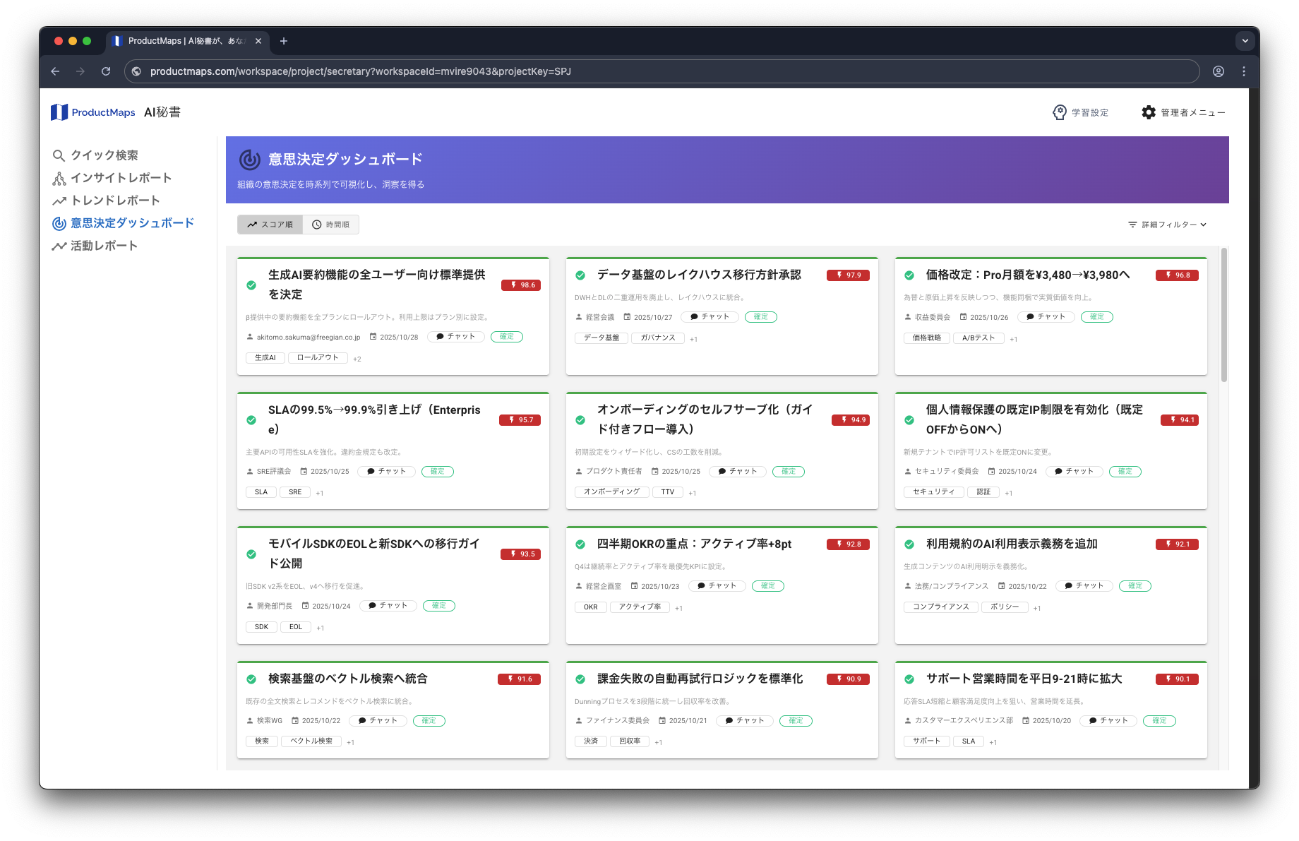Open クイック検索 via the magnifier icon
The image size is (1299, 841).
coord(59,155)
